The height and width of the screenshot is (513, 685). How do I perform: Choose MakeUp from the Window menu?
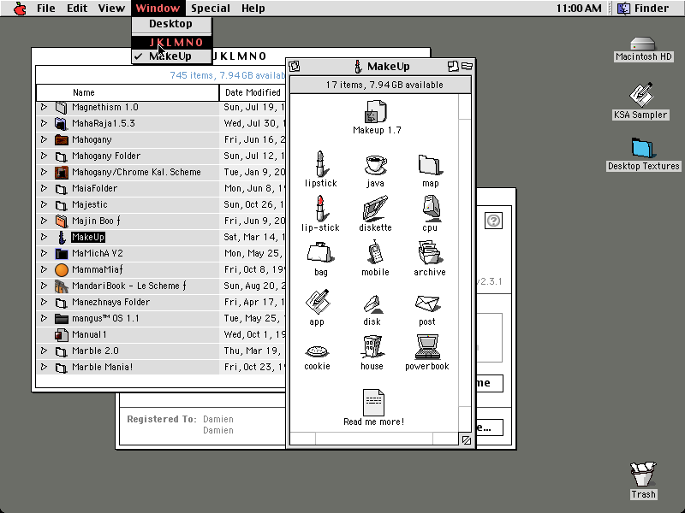point(172,56)
